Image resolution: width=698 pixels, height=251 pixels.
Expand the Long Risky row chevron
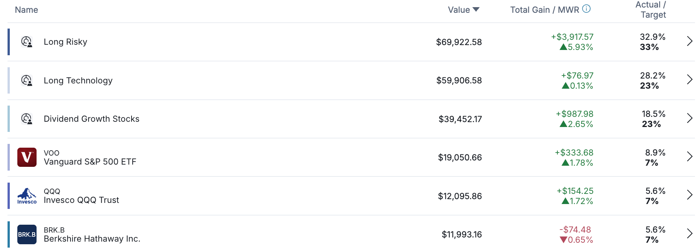coord(689,41)
